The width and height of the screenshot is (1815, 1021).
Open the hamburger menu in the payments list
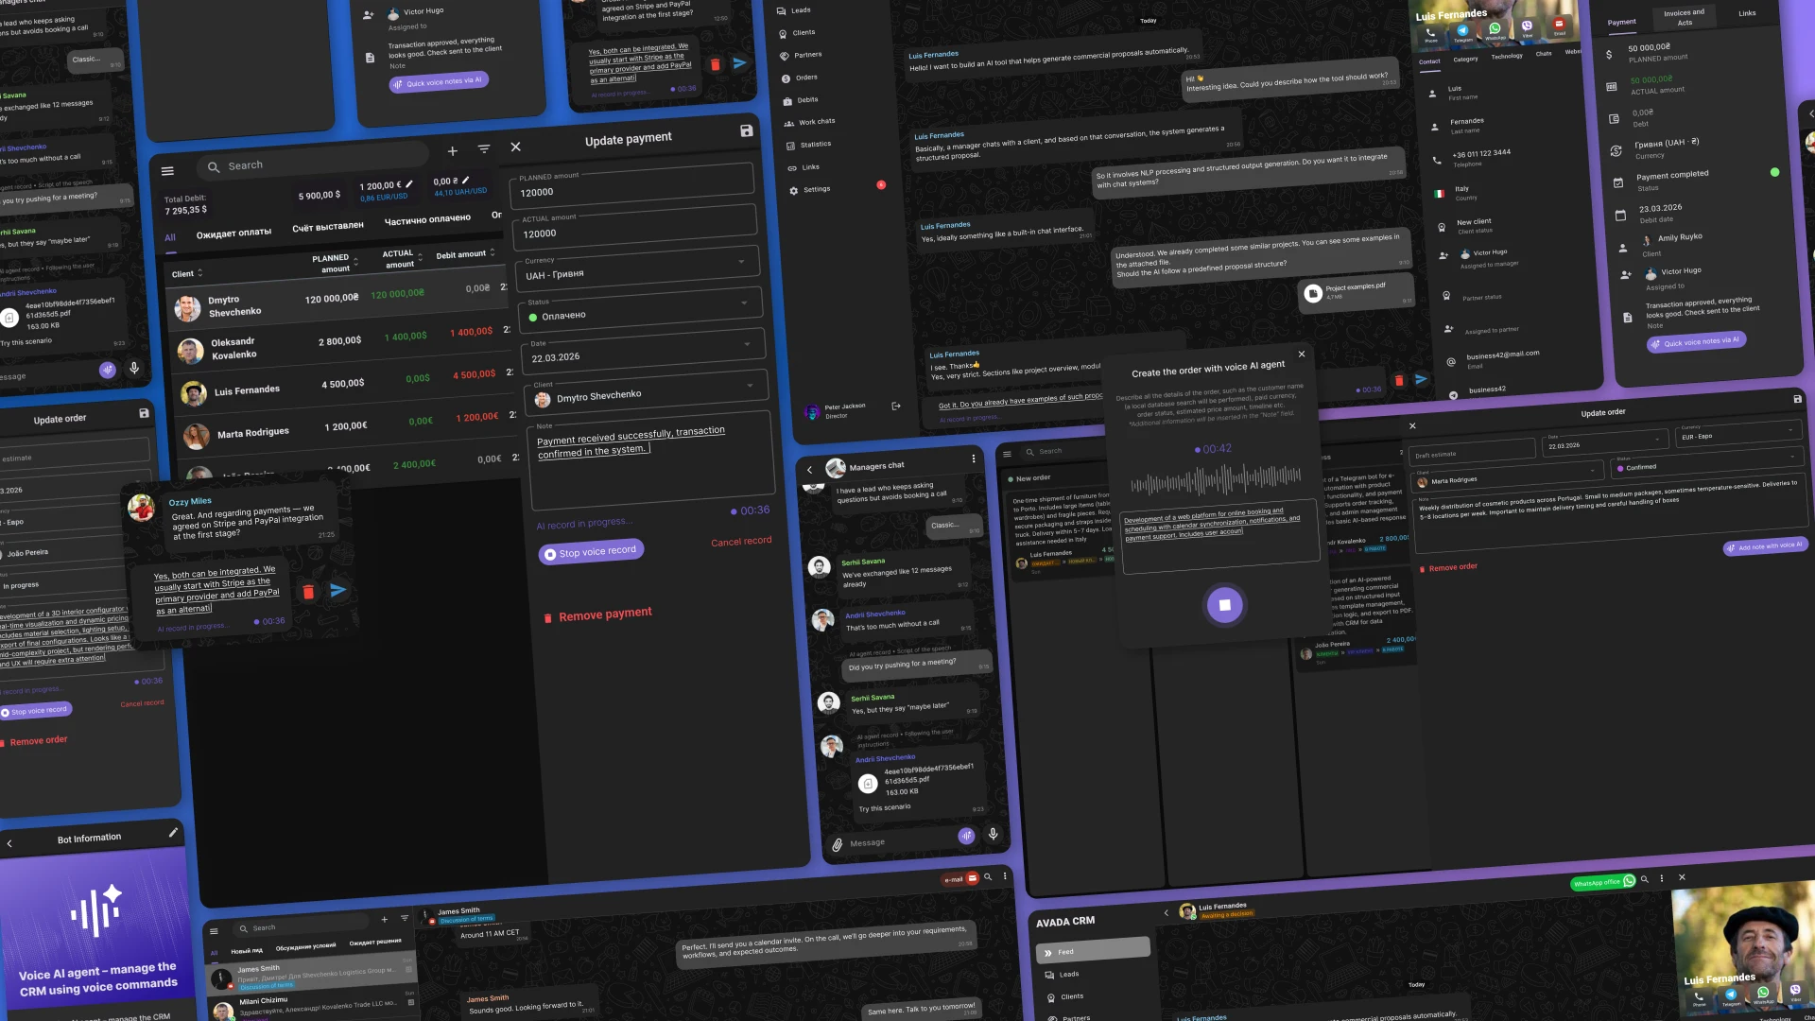point(167,171)
